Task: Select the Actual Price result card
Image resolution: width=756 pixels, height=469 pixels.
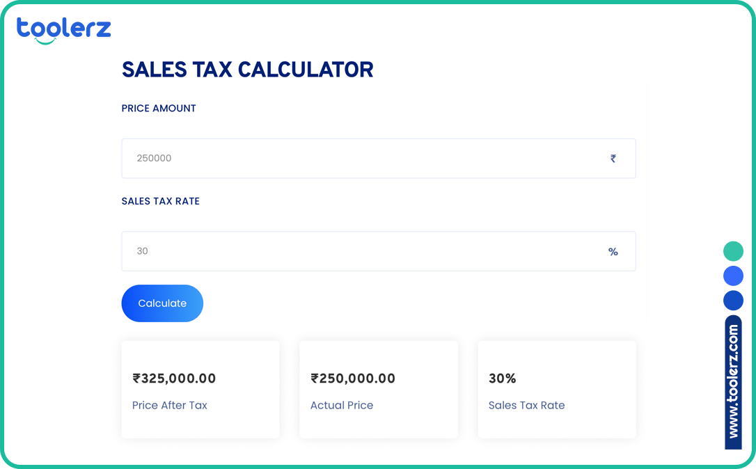Action: (x=379, y=389)
